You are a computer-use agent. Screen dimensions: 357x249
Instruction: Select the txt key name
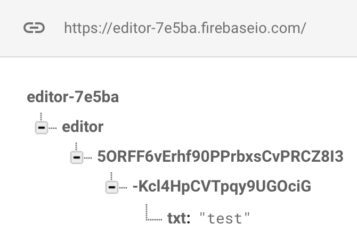point(178,218)
